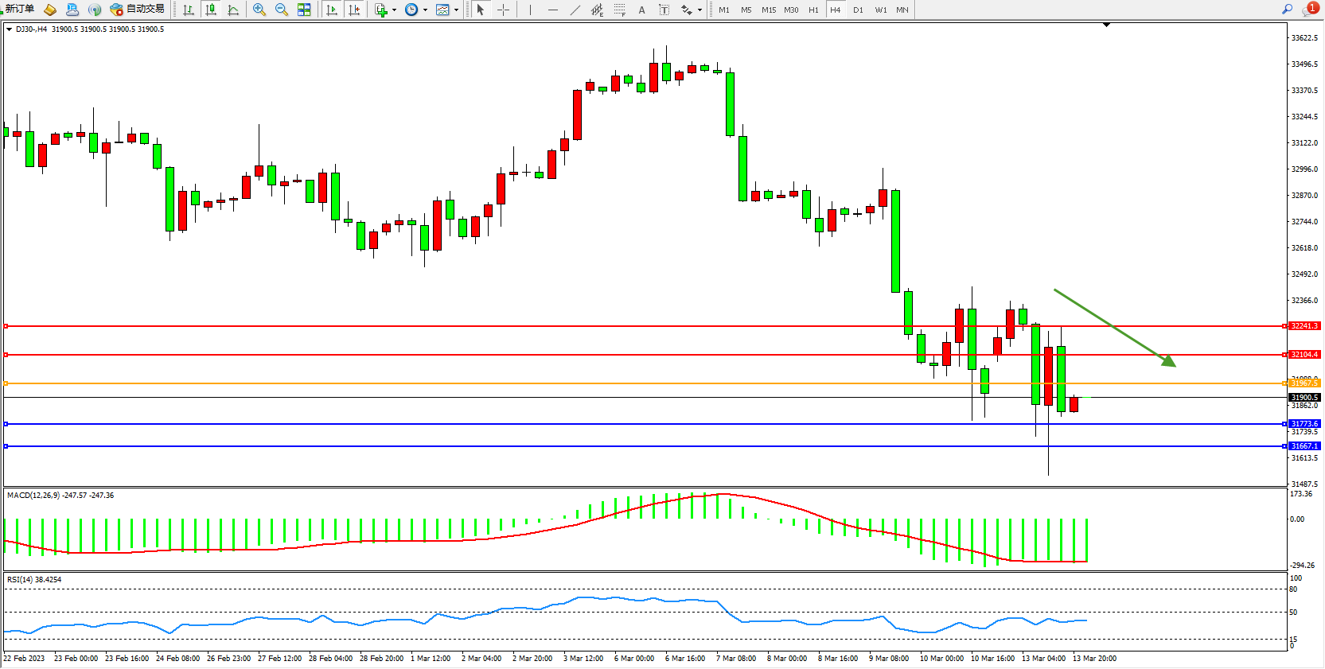Switch chart to bar chart mode

pos(189,10)
